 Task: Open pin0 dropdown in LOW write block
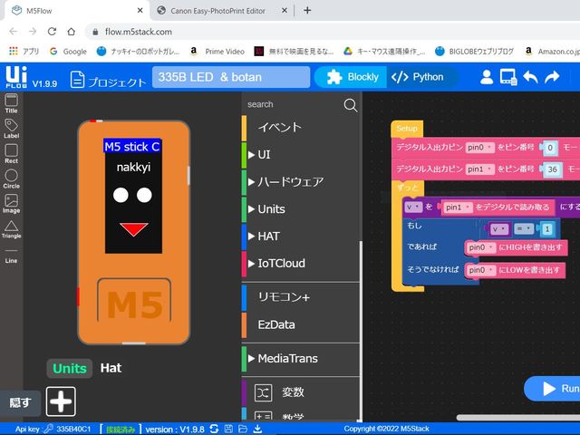click(481, 270)
